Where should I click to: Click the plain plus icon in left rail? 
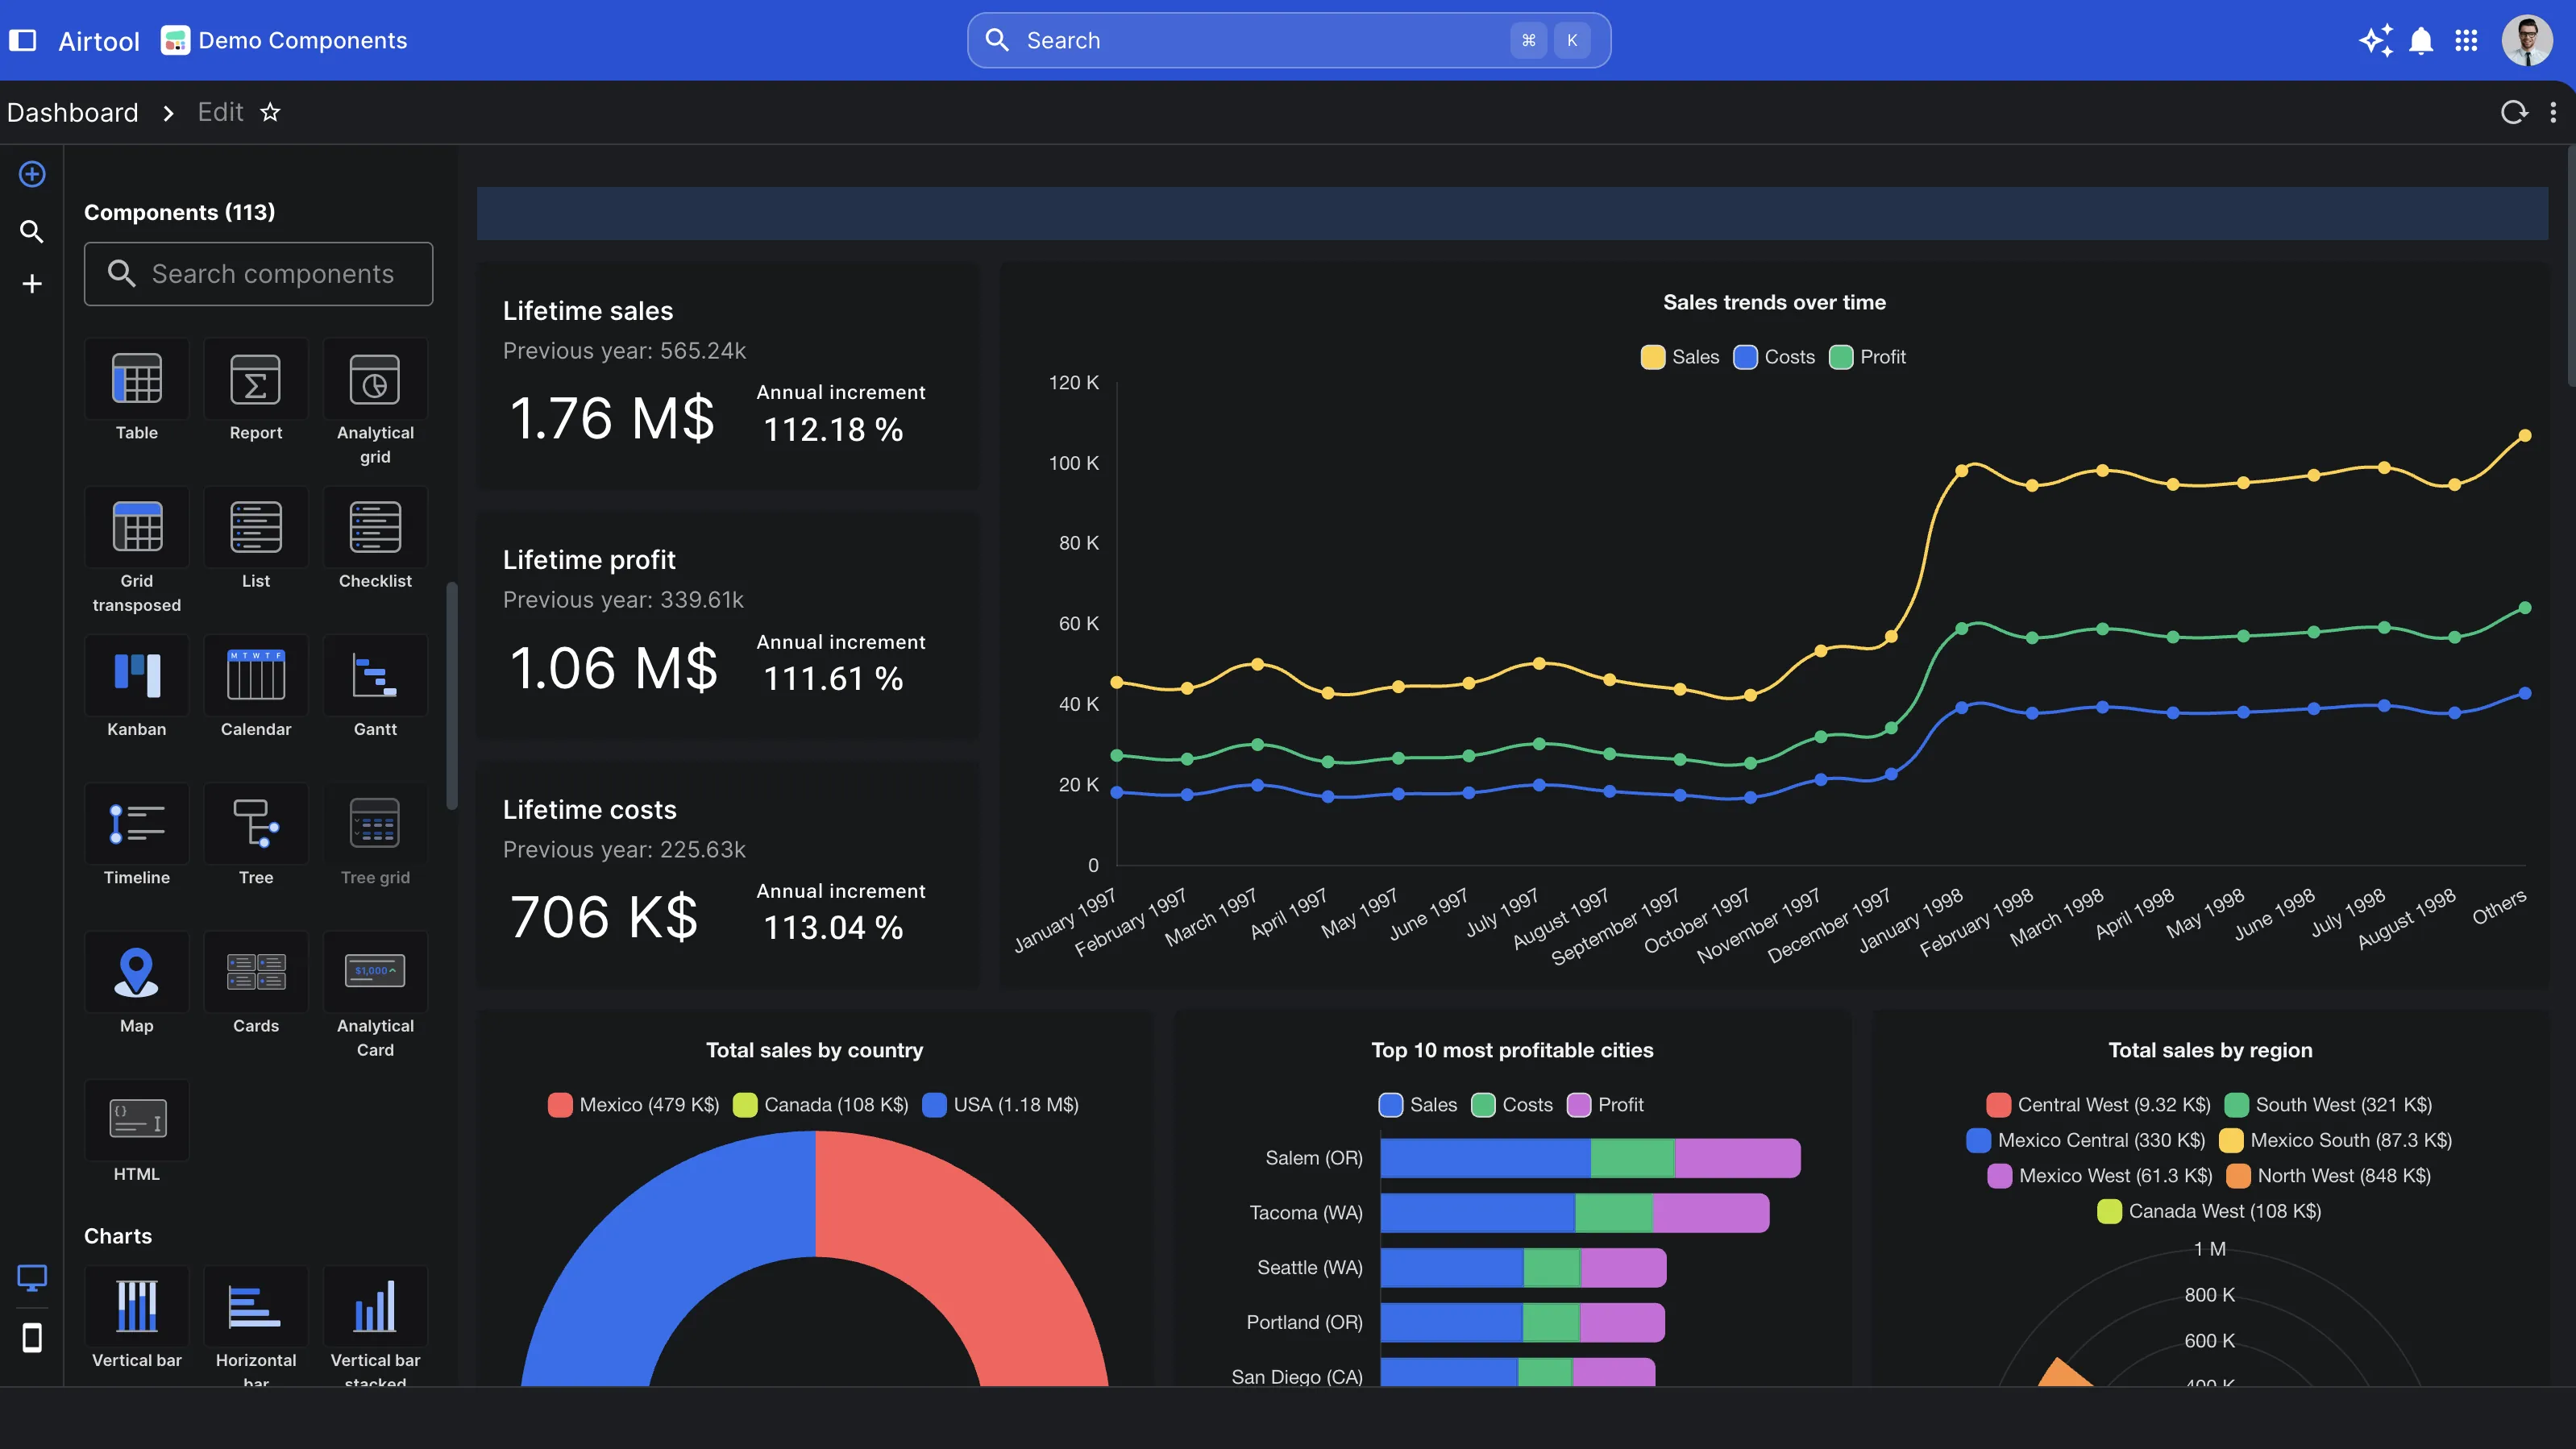click(x=32, y=284)
